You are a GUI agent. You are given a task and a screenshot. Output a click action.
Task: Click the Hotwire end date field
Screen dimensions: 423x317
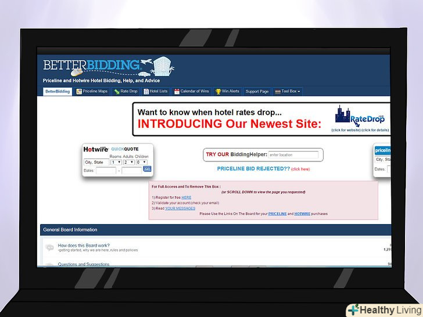132,171
